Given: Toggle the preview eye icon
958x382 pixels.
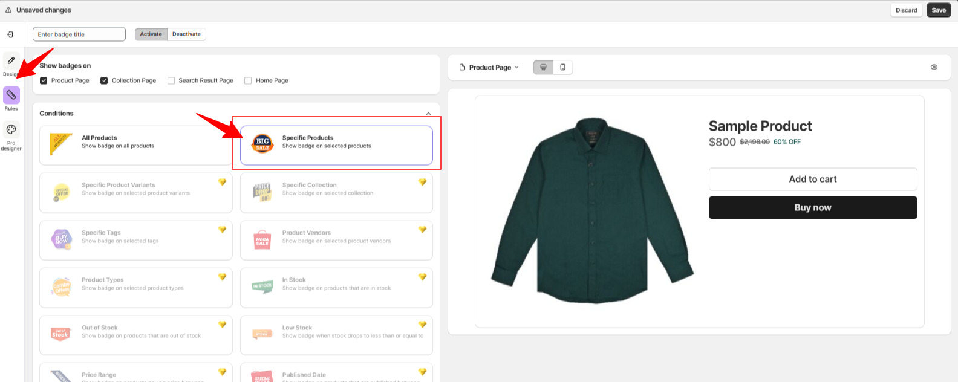Looking at the screenshot, I should click(934, 67).
